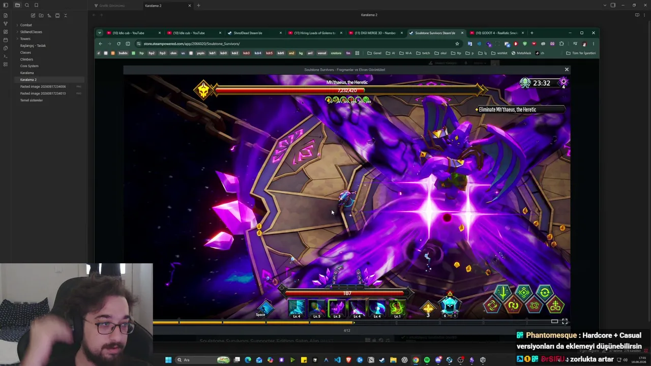Create a new note in Obsidian
This screenshot has width=651, height=366.
click(33, 15)
